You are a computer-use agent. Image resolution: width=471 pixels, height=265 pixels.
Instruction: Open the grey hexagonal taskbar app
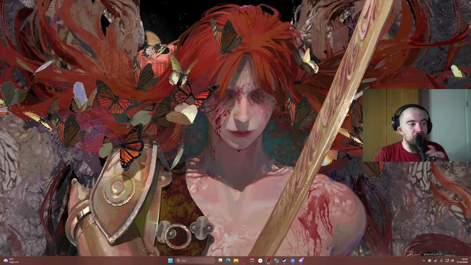click(276, 261)
